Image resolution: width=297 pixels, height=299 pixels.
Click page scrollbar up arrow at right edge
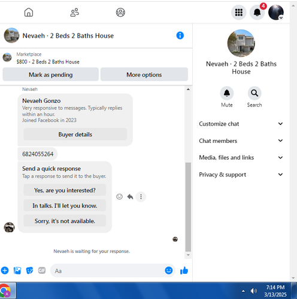click(293, 5)
